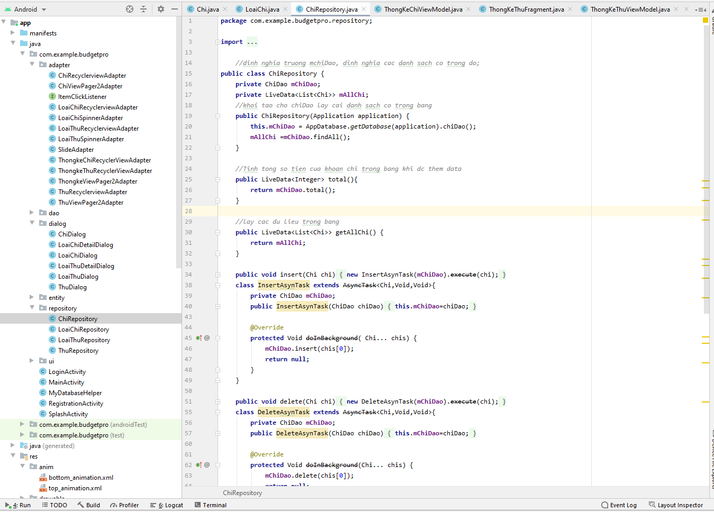
Task: Expand folded insert method at line 34
Action: click(218, 275)
